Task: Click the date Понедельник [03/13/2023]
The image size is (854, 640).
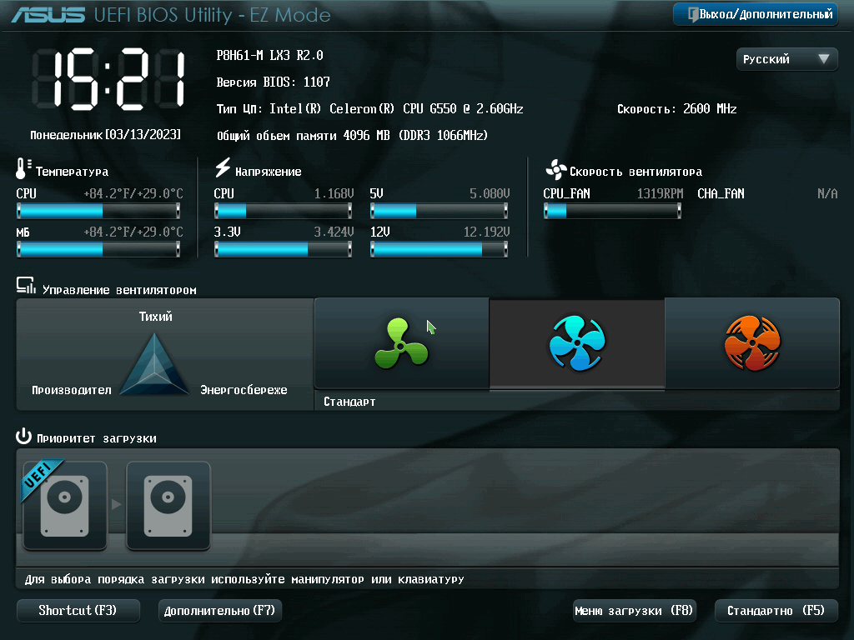Action: 105,134
